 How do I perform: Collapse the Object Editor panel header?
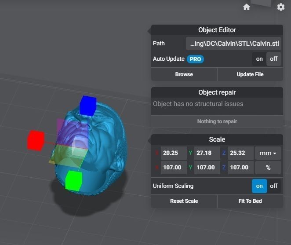[x=217, y=30]
